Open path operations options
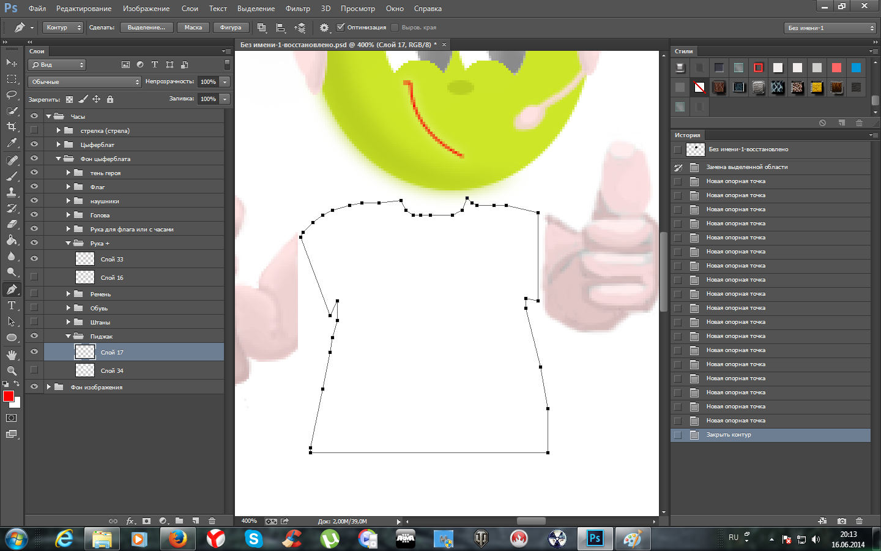The width and height of the screenshot is (881, 551). click(262, 28)
